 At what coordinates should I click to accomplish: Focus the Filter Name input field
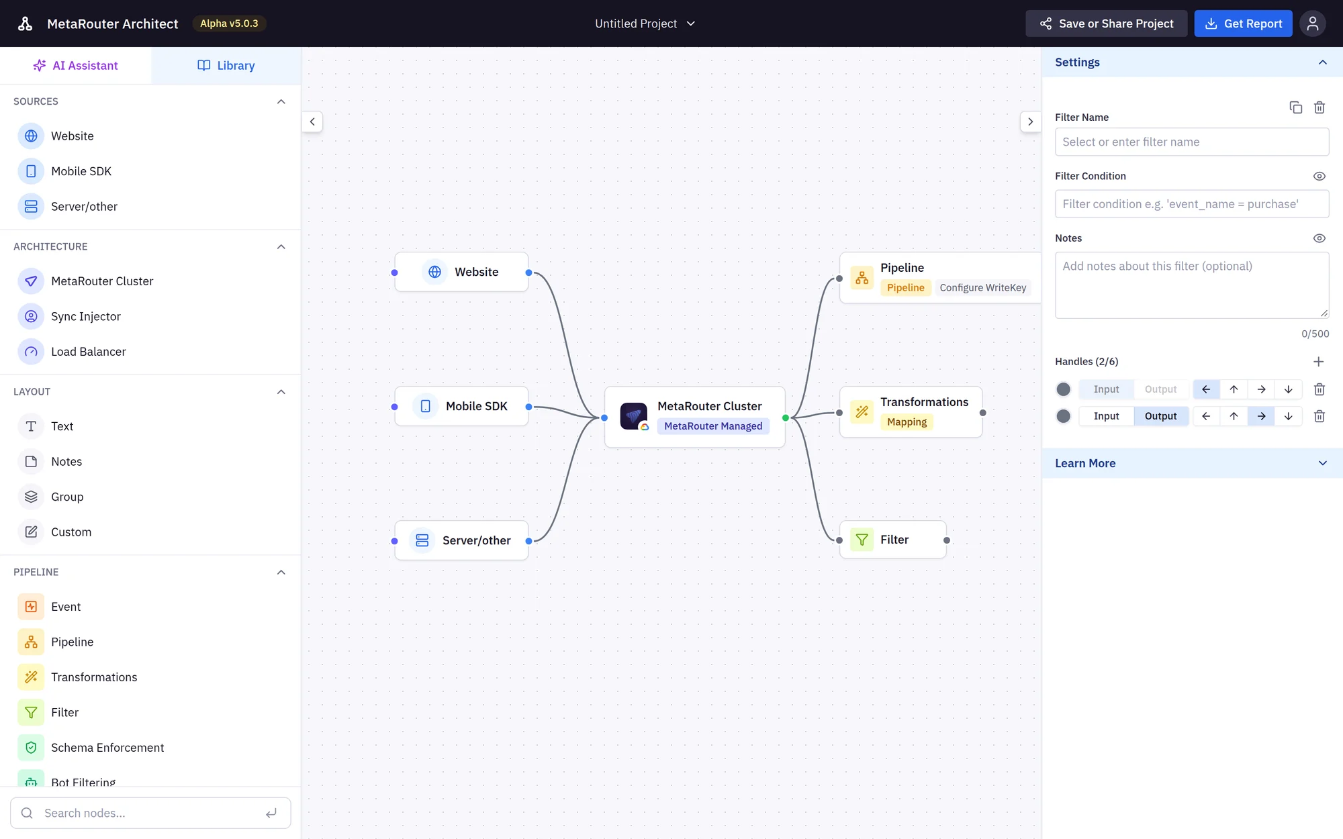(x=1192, y=142)
